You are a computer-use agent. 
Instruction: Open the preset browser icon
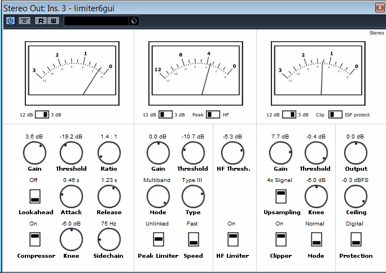tap(133, 21)
